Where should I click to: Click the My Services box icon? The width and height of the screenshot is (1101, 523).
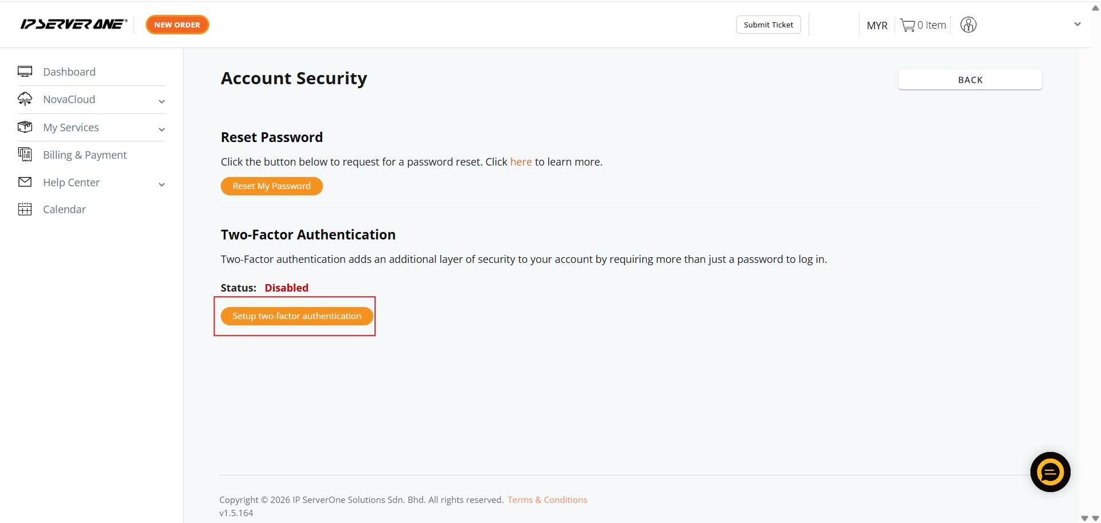pos(25,127)
